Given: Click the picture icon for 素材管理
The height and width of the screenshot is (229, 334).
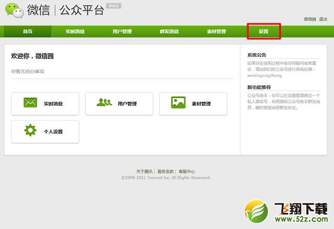Looking at the screenshot, I should point(178,103).
